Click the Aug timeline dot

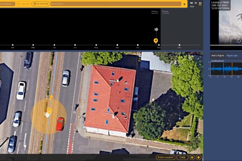[x=96, y=45]
